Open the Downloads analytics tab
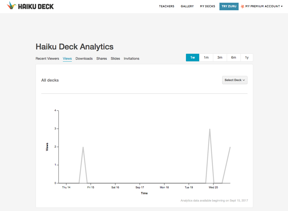 [x=84, y=58]
